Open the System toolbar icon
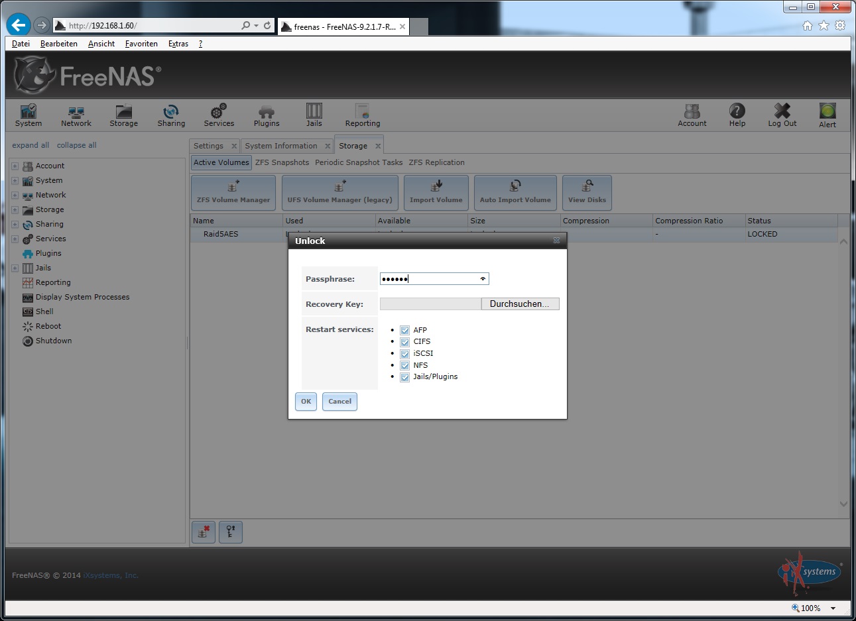The width and height of the screenshot is (856, 621). pyautogui.click(x=28, y=115)
